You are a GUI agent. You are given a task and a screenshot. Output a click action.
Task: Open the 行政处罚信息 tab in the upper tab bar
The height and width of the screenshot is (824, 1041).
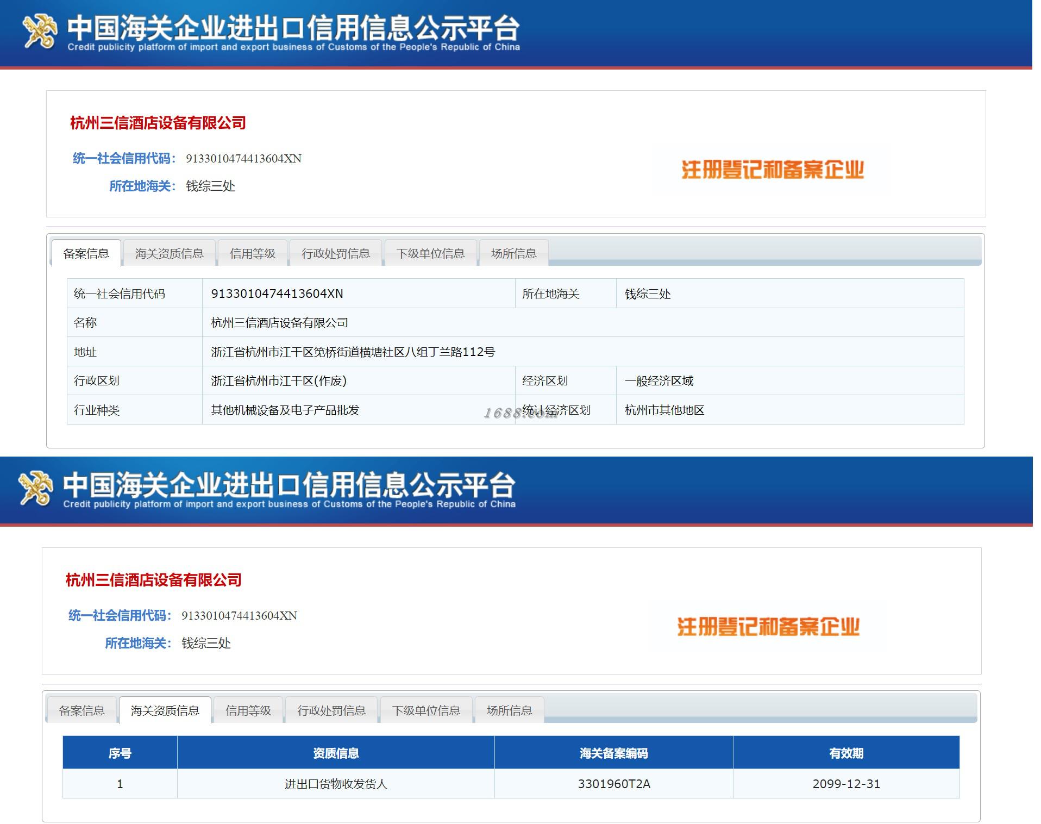(336, 253)
